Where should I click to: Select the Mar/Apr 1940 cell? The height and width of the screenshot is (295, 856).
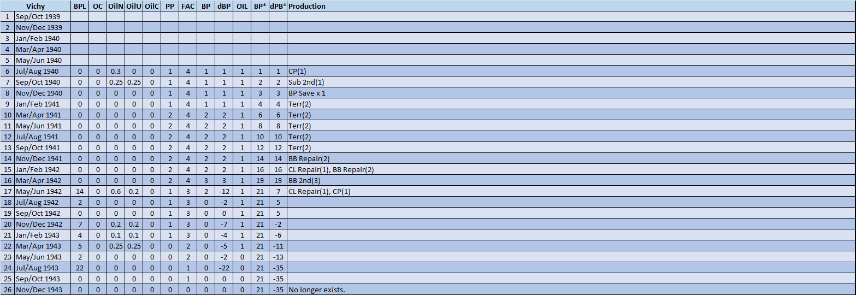click(x=43, y=50)
